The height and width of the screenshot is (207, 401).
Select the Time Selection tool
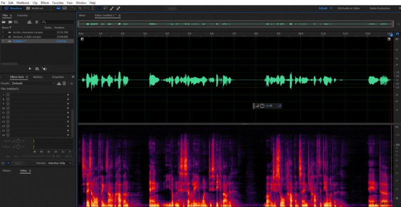tap(93, 8)
